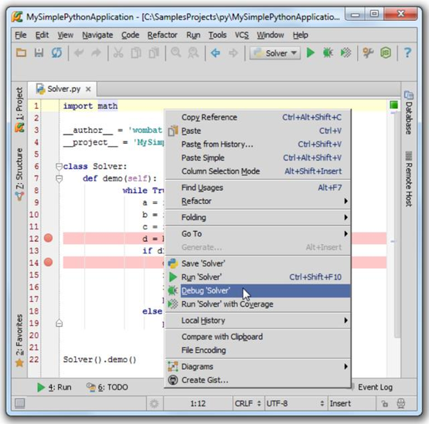Toggle the breakpoint on line 12
Viewport: 429px width, 424px height.
coord(48,238)
